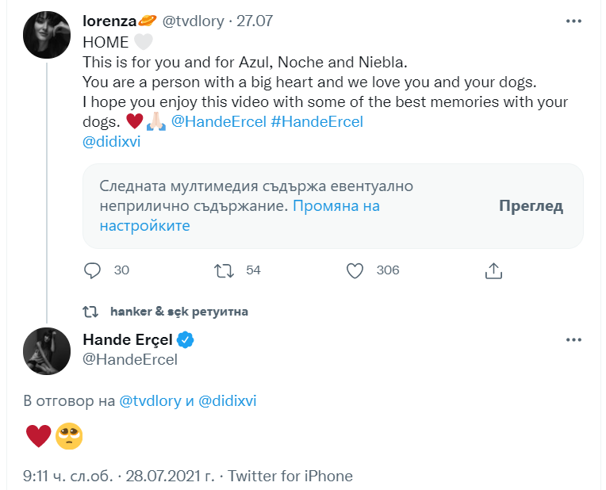Click the Преглед button to view media
The width and height of the screenshot is (606, 490).
click(x=531, y=206)
